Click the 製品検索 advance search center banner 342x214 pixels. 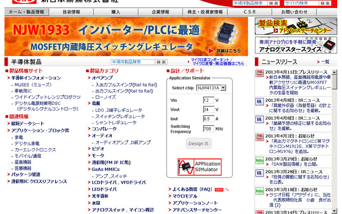tap(296, 26)
